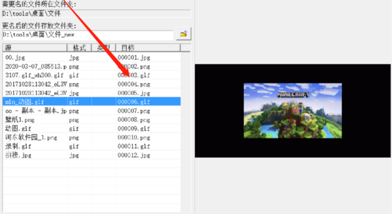Open the destination folder browse icon
The image size is (392, 214).
[184, 34]
